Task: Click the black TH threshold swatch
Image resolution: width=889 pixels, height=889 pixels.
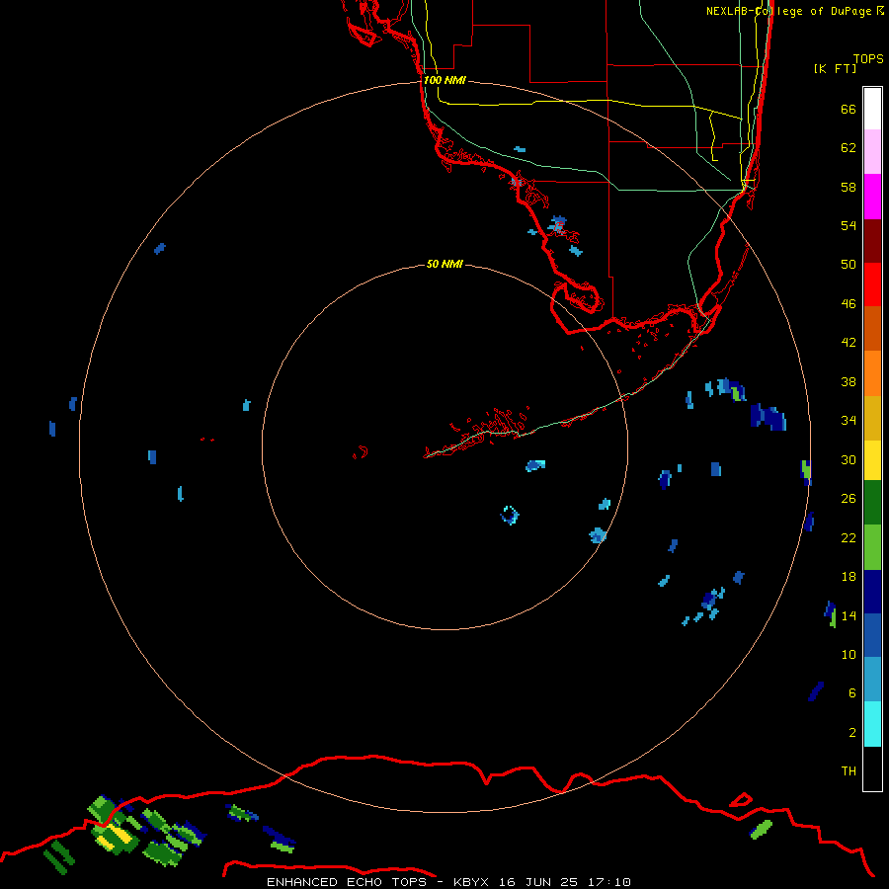Action: (x=872, y=768)
